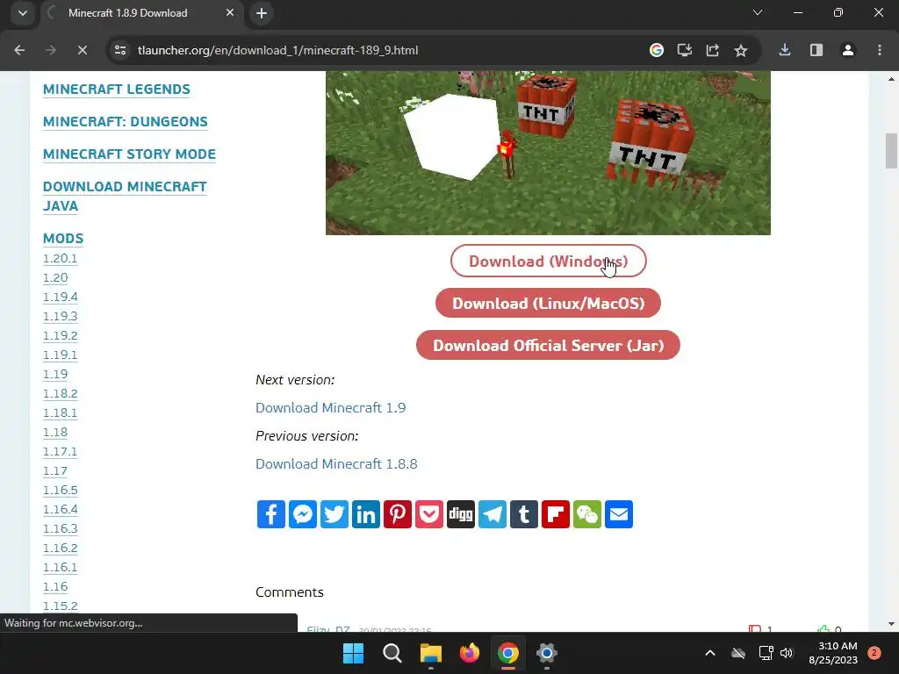Screen dimensions: 899x674
Task: Click the Google icon in address bar
Action: coord(657,50)
